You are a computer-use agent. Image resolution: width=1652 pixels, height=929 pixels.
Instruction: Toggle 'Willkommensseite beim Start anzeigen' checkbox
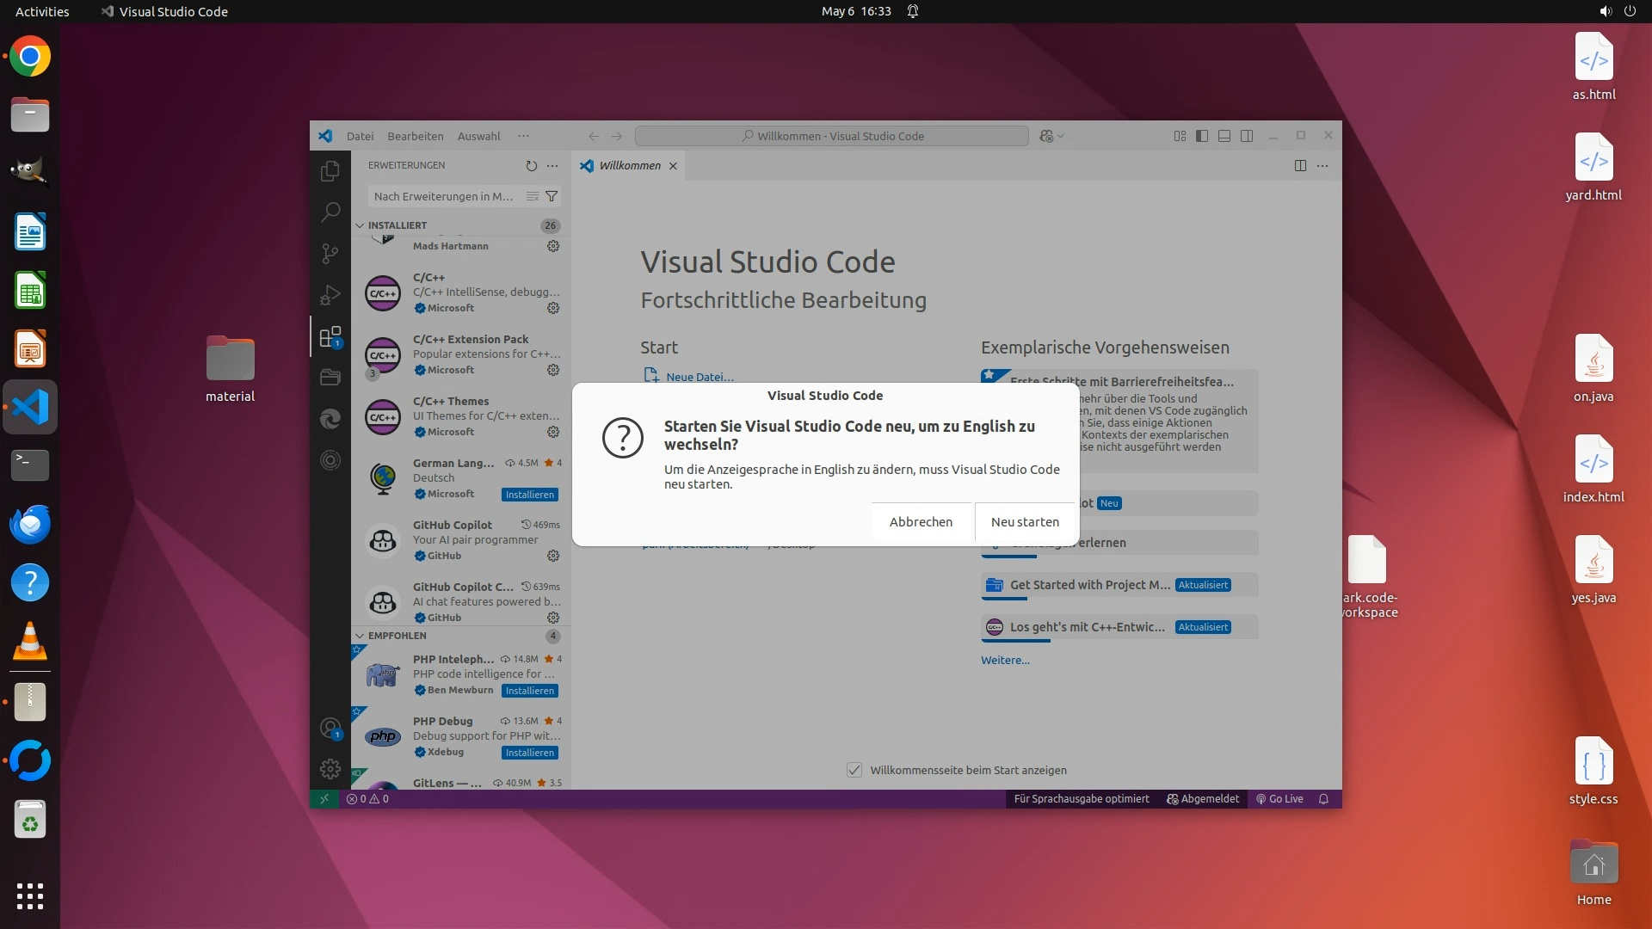(x=854, y=770)
